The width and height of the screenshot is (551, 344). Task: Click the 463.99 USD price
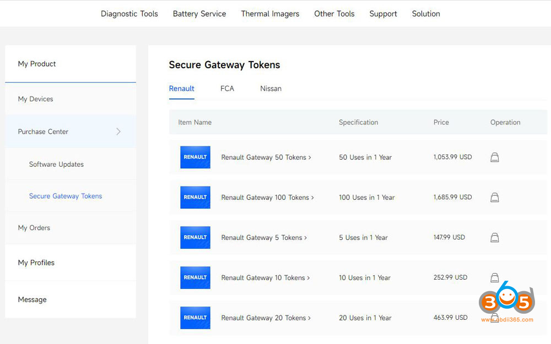[x=451, y=318]
